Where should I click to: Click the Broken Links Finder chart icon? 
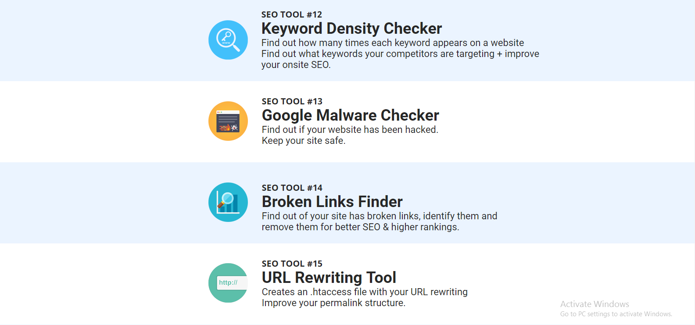click(x=228, y=202)
